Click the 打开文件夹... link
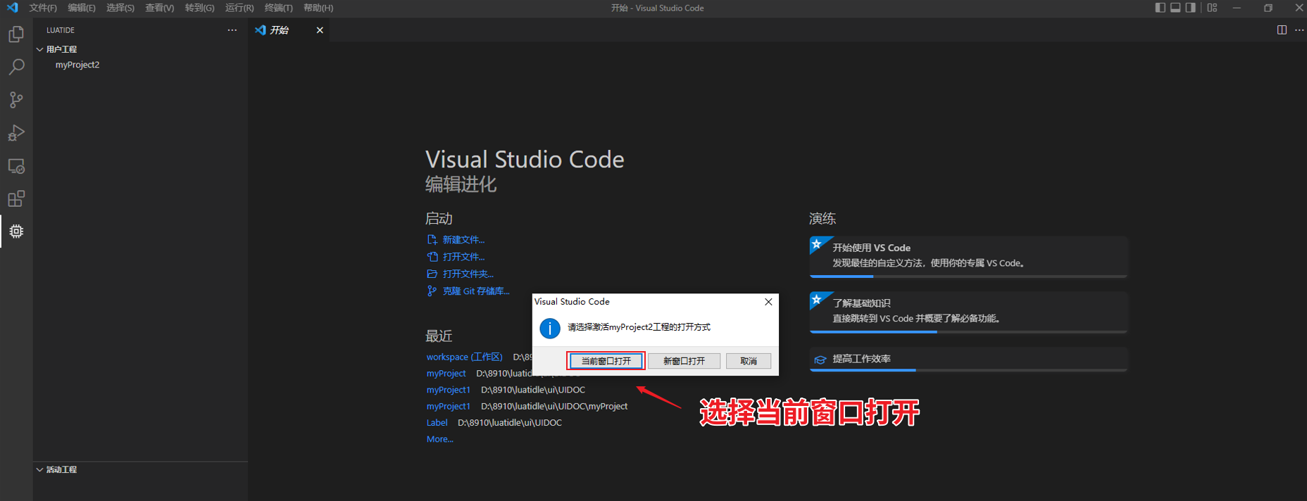Image resolution: width=1307 pixels, height=501 pixels. coord(468,274)
